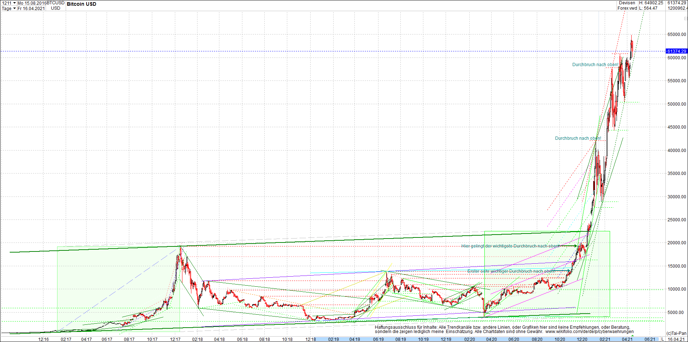Click the Bitcoin USD chart title
This screenshot has width=688, height=342.
(82, 4)
